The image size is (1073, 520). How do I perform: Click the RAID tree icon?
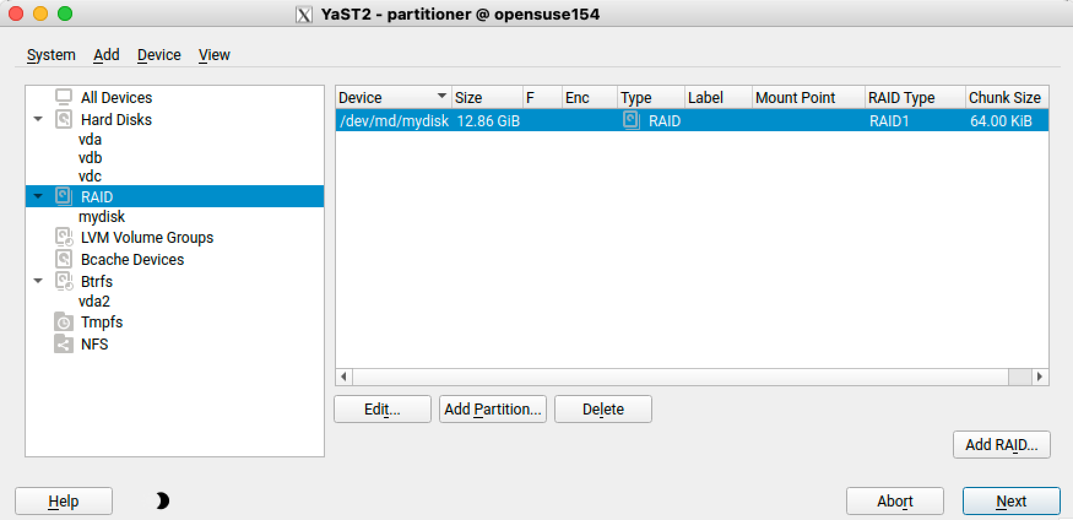pyautogui.click(x=64, y=196)
